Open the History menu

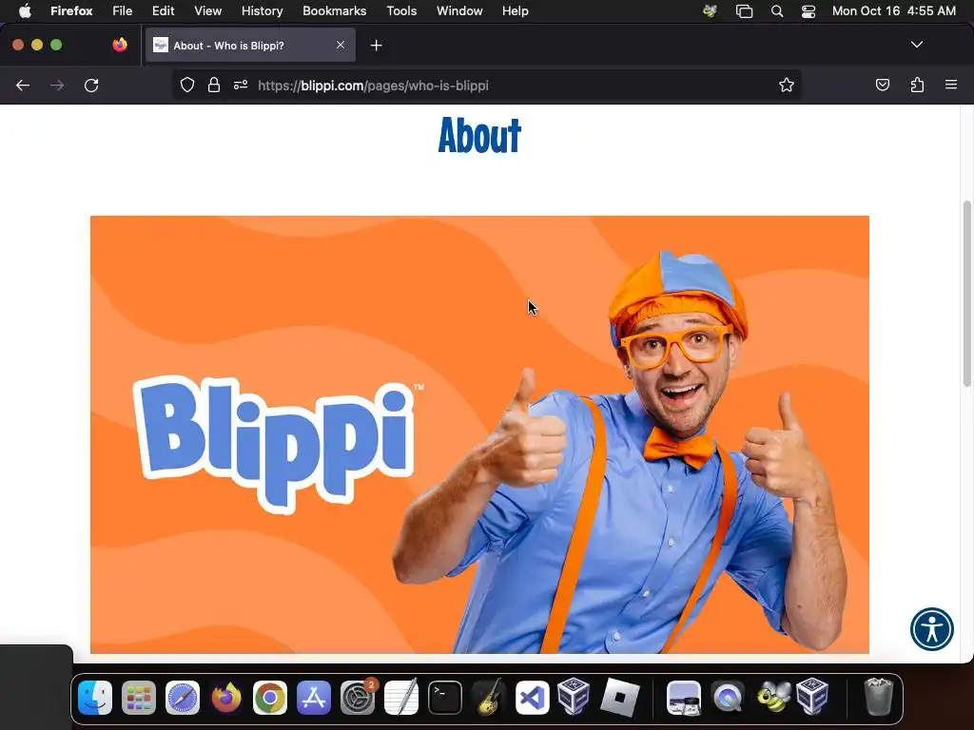click(263, 10)
